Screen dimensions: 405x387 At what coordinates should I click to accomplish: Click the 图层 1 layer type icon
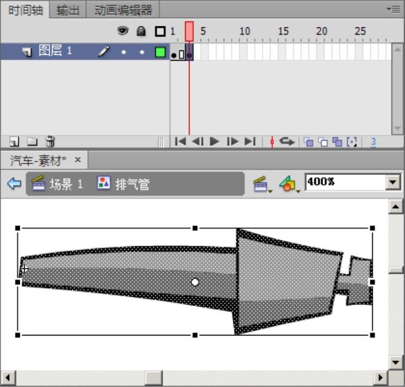tap(27, 52)
